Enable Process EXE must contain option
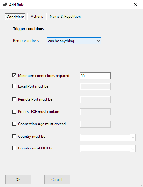This screenshot has width=143, height=187. click(14, 112)
